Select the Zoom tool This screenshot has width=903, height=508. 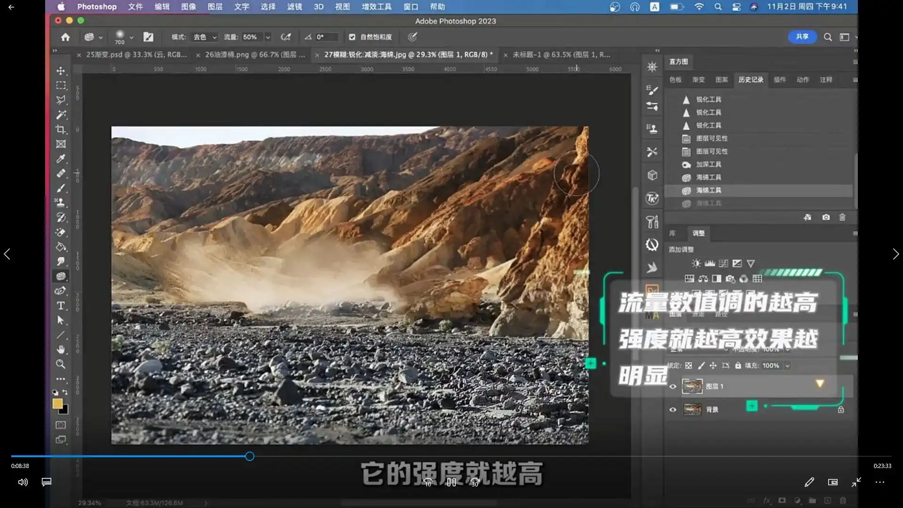click(61, 364)
